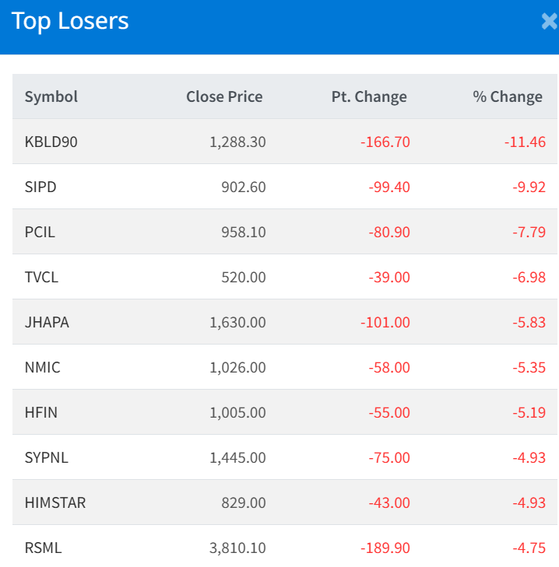Click the HIMSTAR symbol
Viewport: 559px width, 567px height.
55,503
